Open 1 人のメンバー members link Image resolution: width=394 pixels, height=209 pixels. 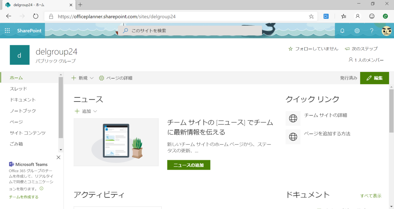click(366, 60)
